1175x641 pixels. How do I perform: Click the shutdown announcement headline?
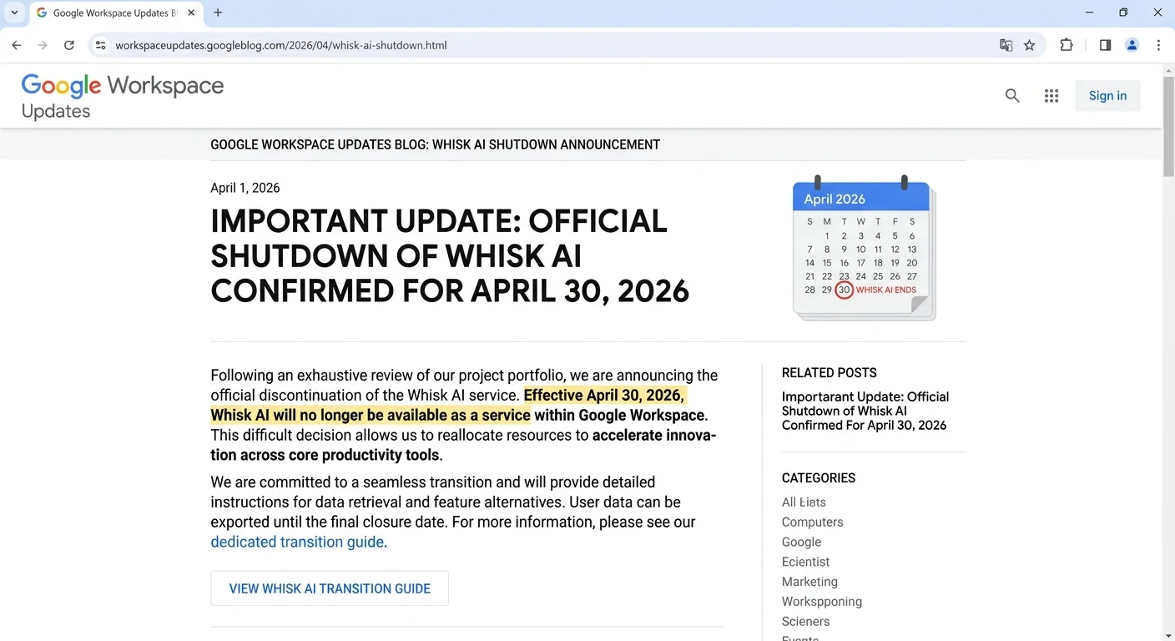450,256
